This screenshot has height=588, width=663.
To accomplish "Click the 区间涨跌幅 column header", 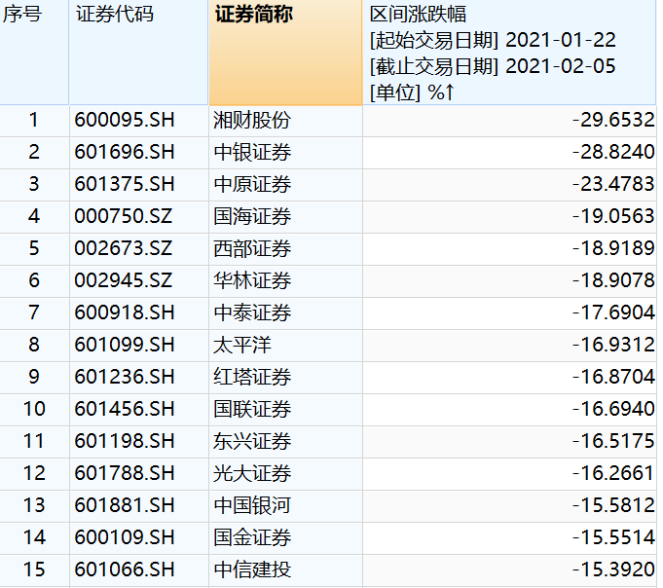I will (509, 52).
